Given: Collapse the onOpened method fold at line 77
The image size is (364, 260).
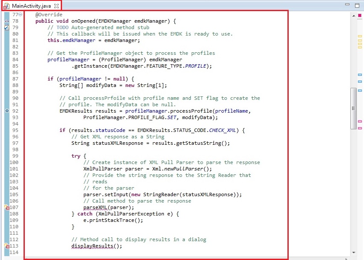Looking at the screenshot, I should 20,15.
